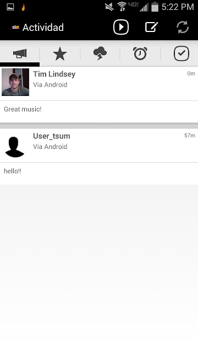
Task: Select the megaphone announcements tab
Action: [20, 54]
